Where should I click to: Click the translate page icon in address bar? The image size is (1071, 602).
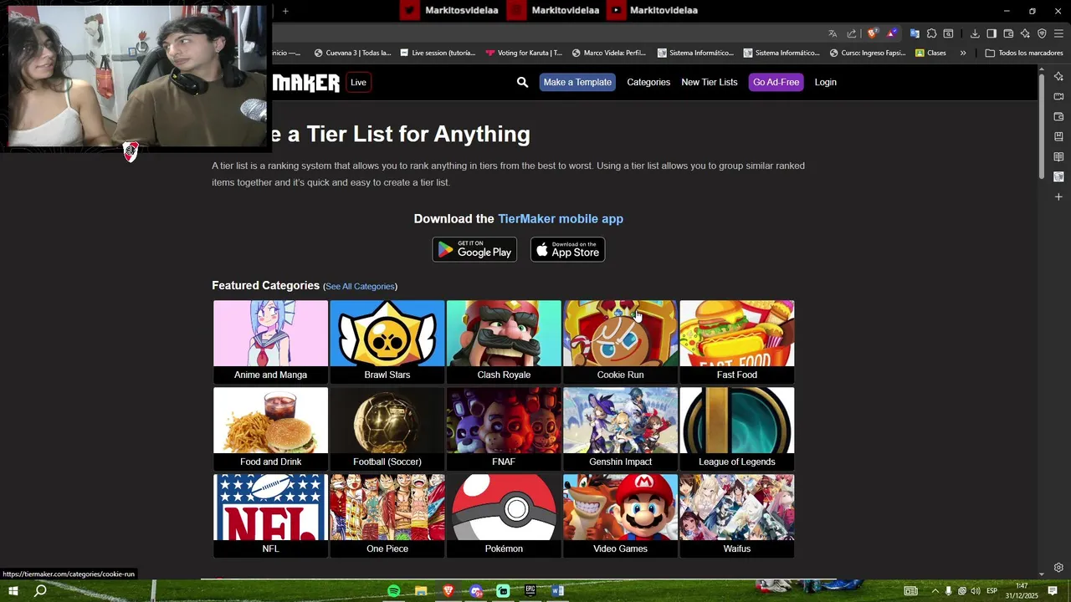click(833, 33)
